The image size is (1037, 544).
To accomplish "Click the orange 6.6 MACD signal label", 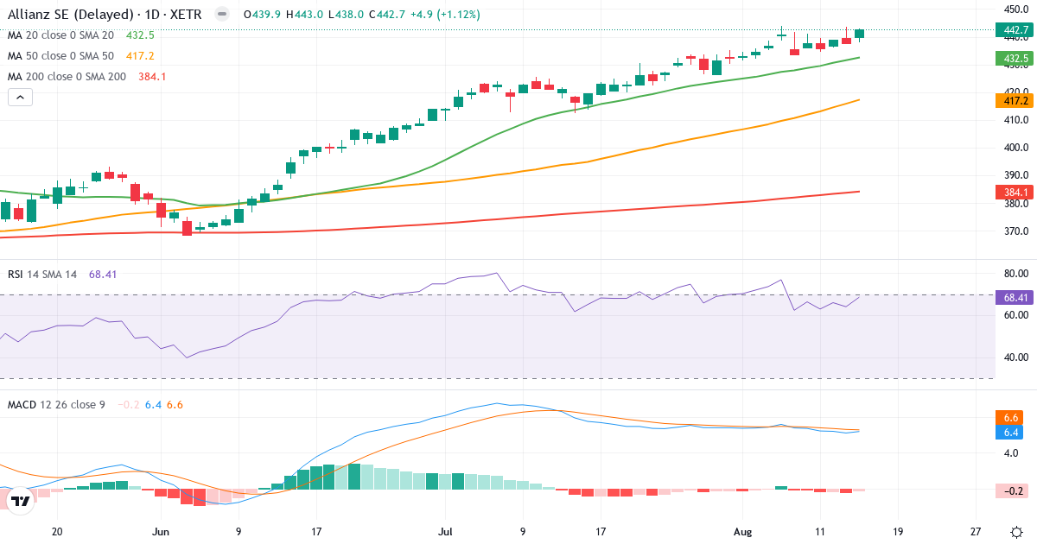I will click(x=1011, y=417).
